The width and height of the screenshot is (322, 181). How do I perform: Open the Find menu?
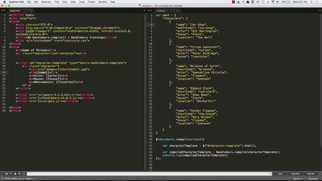coord(56,2)
